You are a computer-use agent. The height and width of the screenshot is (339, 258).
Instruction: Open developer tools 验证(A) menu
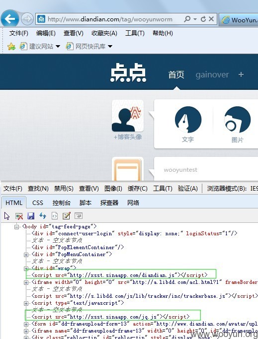click(x=187, y=189)
